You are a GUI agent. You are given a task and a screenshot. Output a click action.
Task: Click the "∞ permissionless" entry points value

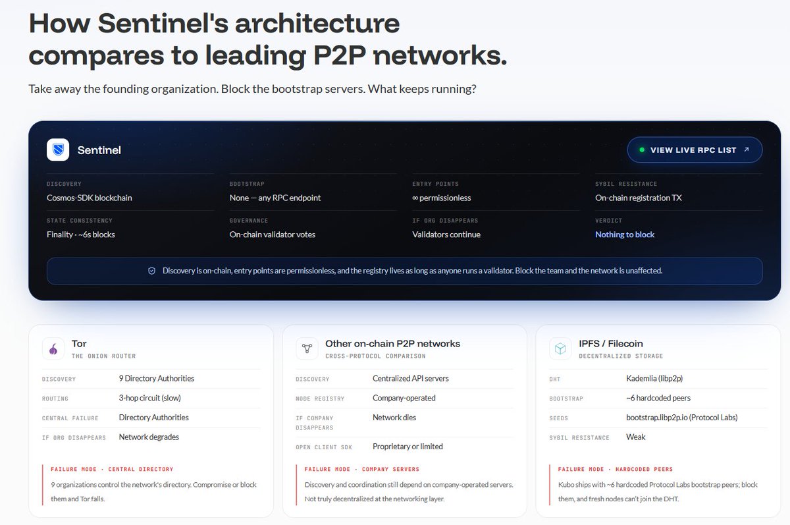442,198
